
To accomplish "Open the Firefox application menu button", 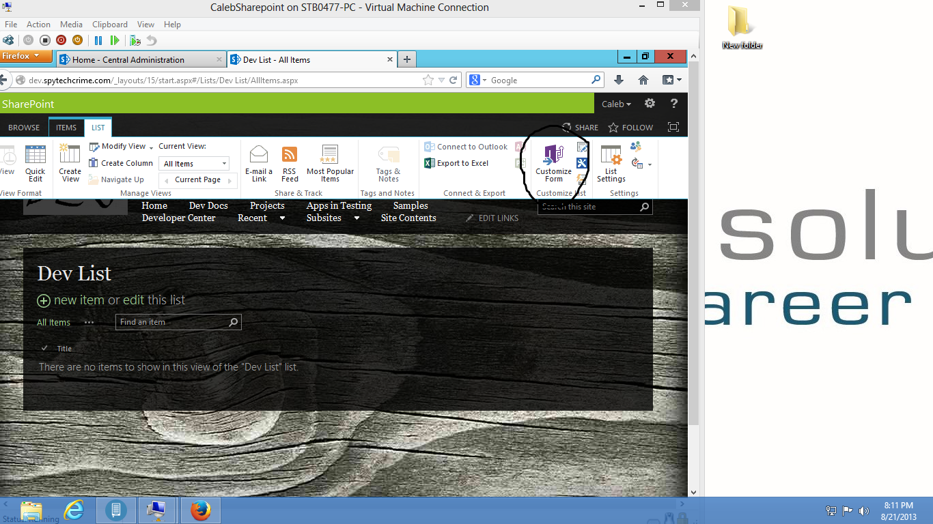I will [26, 56].
